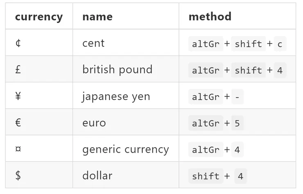Click the "euro" name text
The image size is (303, 194).
tap(94, 123)
